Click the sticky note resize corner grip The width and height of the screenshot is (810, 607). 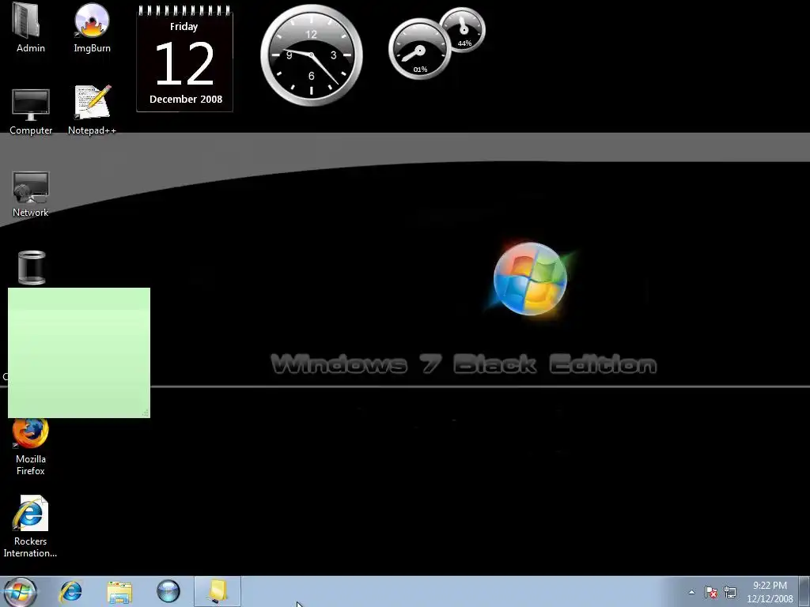click(146, 413)
